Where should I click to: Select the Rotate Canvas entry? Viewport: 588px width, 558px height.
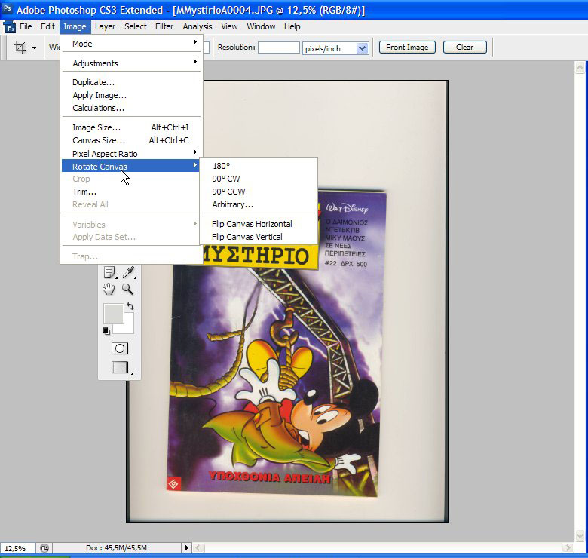click(131, 166)
